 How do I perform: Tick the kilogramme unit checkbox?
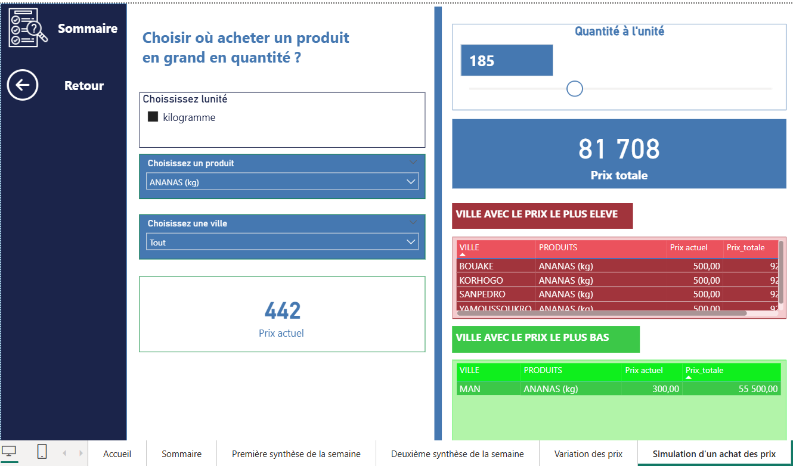coord(153,117)
